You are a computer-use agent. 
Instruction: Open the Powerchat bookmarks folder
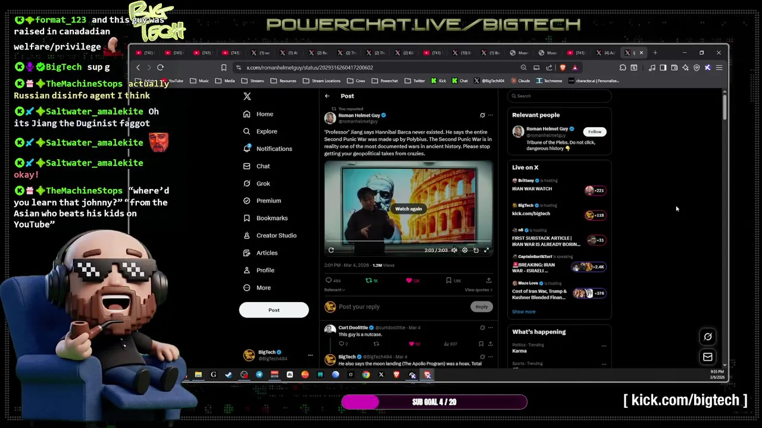386,81
